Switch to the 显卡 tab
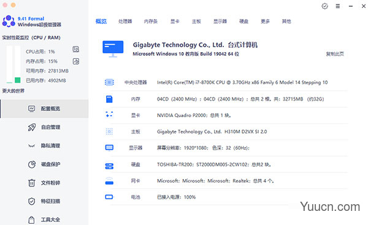 click(175, 21)
